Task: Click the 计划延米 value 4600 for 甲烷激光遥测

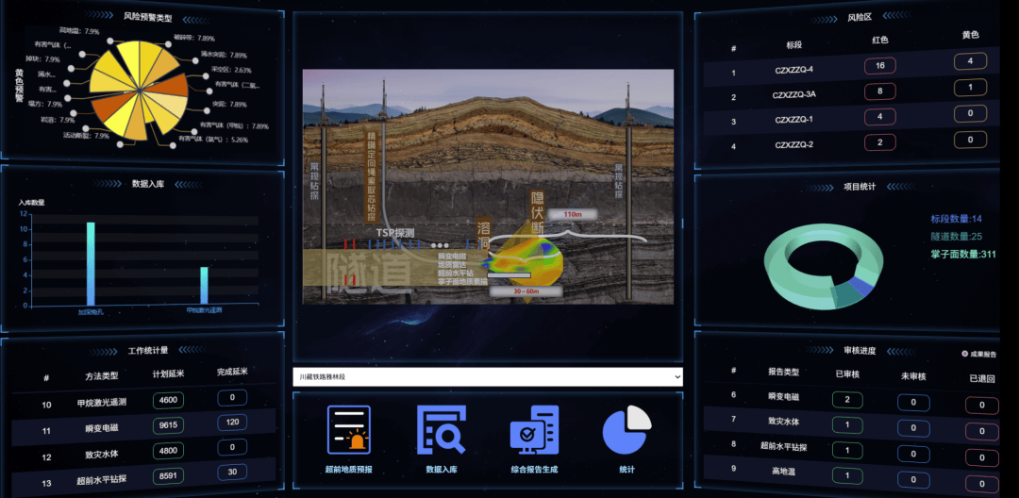Action: click(x=168, y=400)
